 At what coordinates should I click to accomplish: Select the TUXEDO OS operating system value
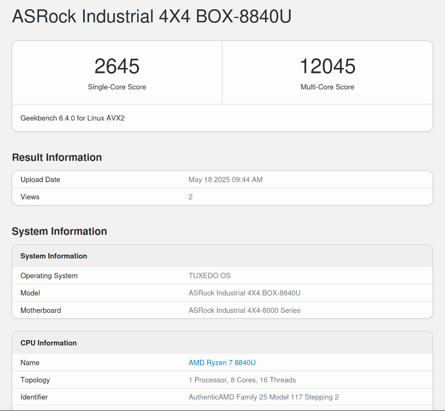tap(210, 275)
